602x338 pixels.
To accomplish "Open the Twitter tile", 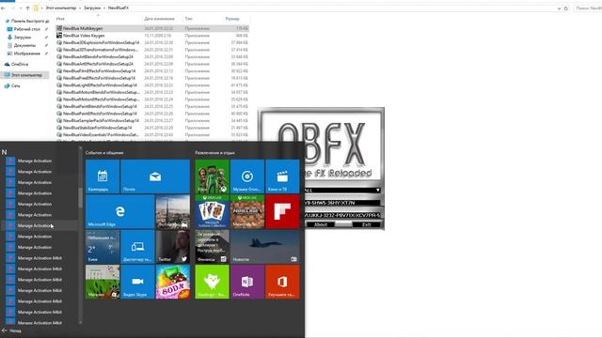I will coord(173,247).
